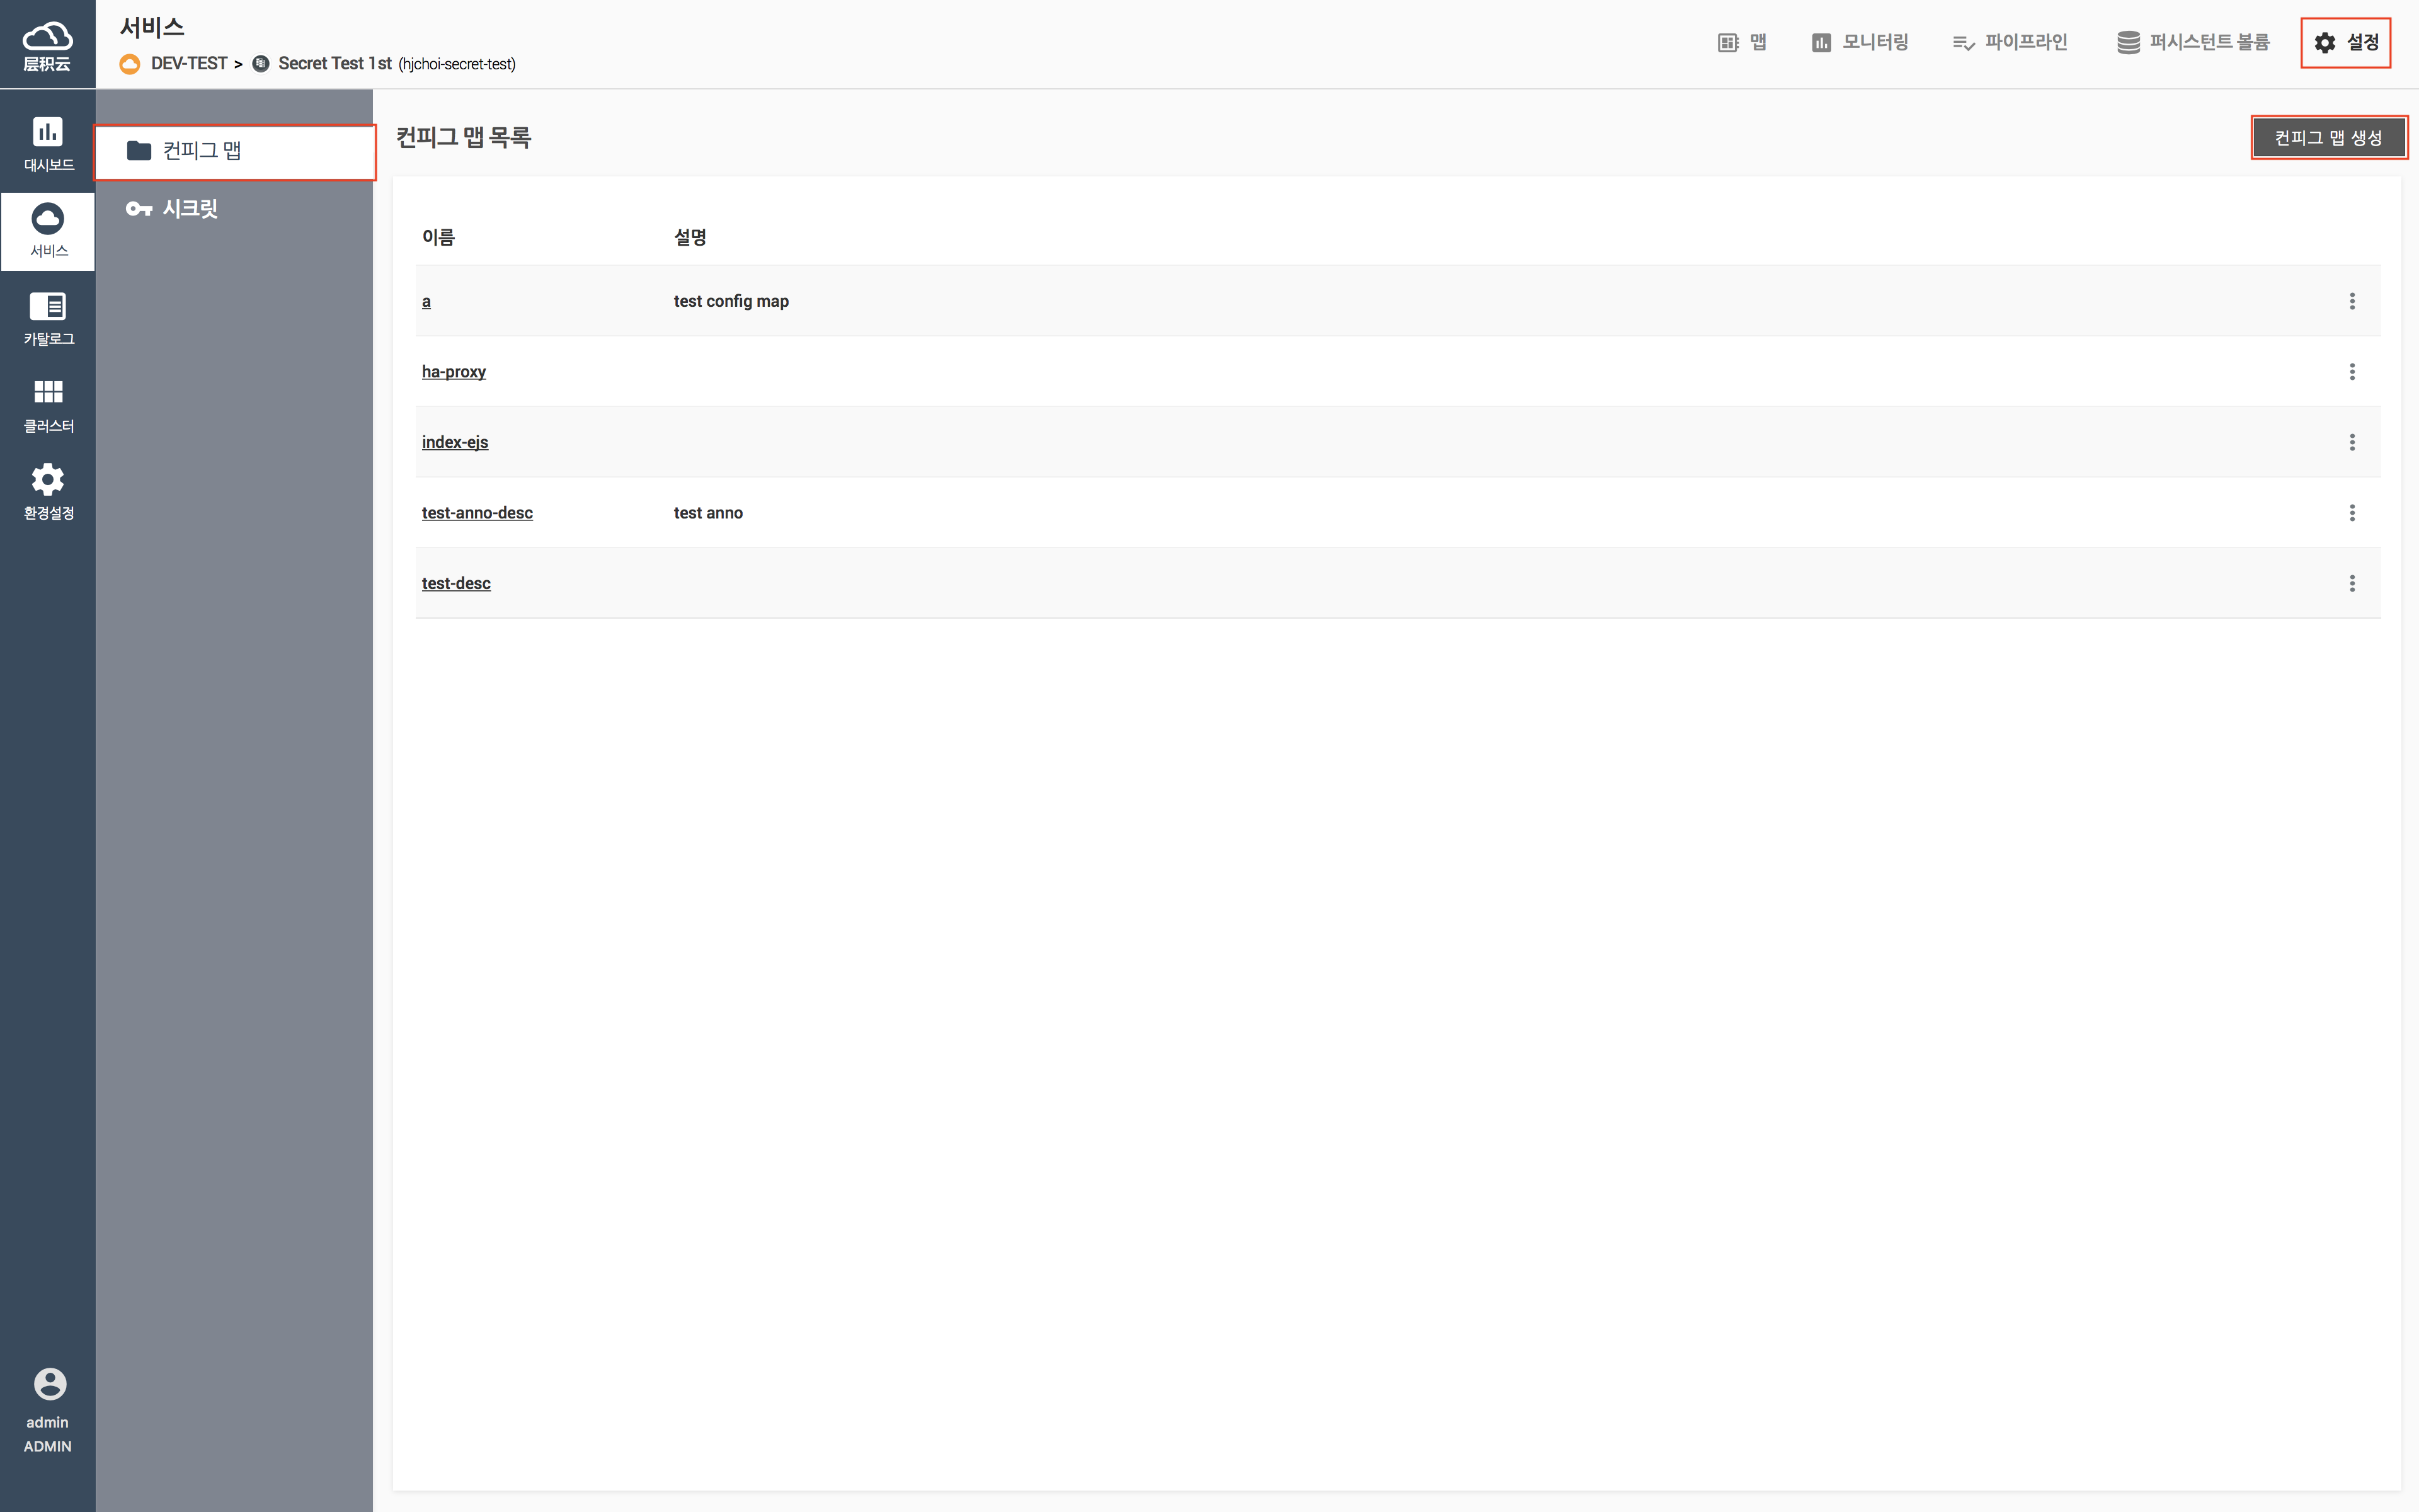Open the test-anno-desc config map

(x=477, y=512)
